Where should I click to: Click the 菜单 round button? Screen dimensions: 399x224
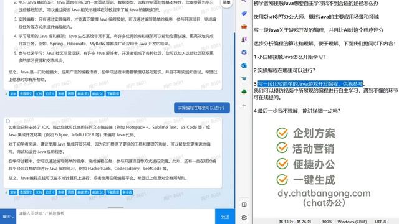click(x=226, y=3)
